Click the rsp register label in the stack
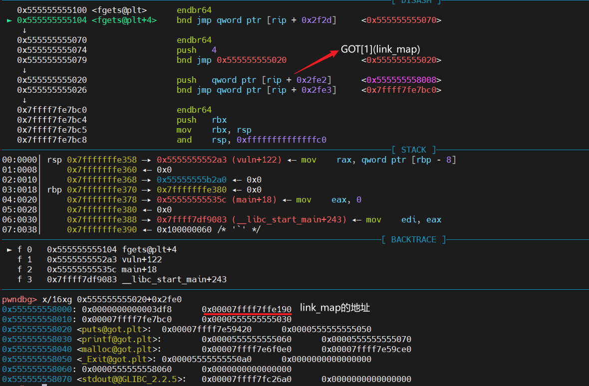589x386 pixels. 54,160
